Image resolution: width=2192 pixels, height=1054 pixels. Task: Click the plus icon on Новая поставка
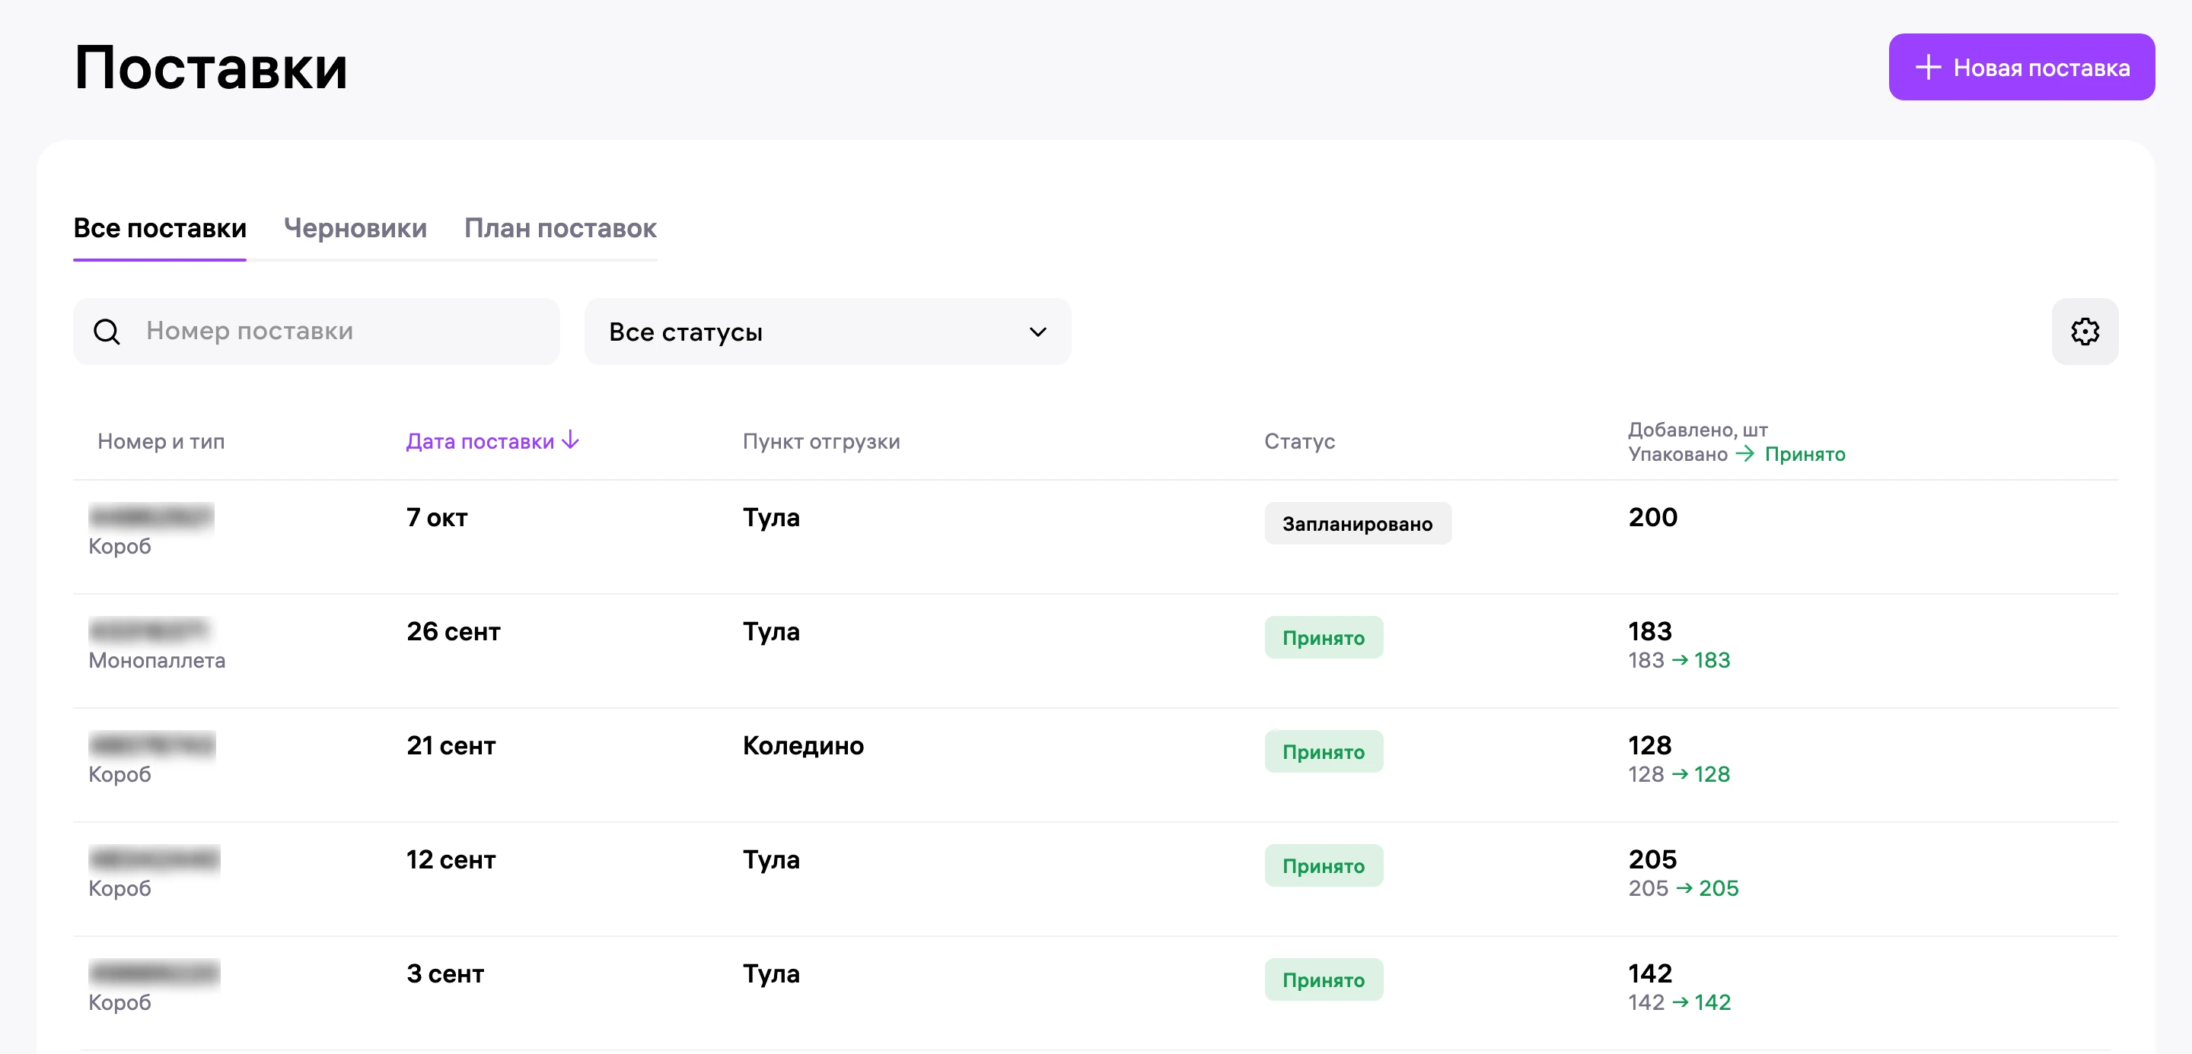[x=1927, y=67]
